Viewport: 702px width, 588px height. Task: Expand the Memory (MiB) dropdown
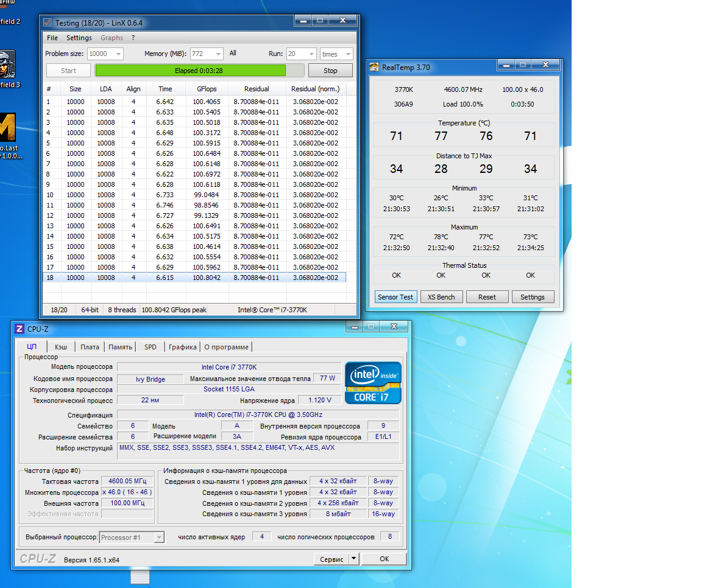tap(218, 54)
